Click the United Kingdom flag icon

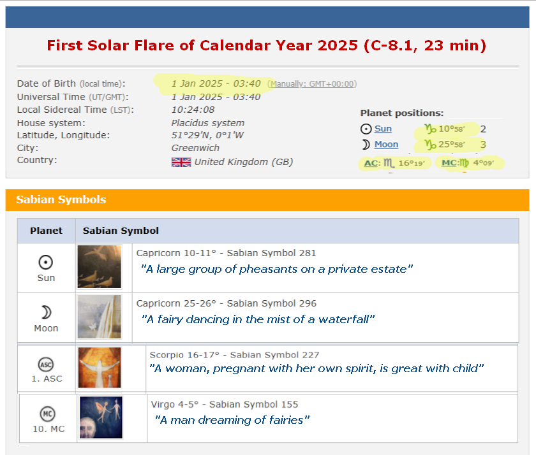(181, 162)
